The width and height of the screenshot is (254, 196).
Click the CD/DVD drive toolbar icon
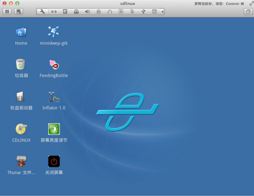tap(76, 12)
